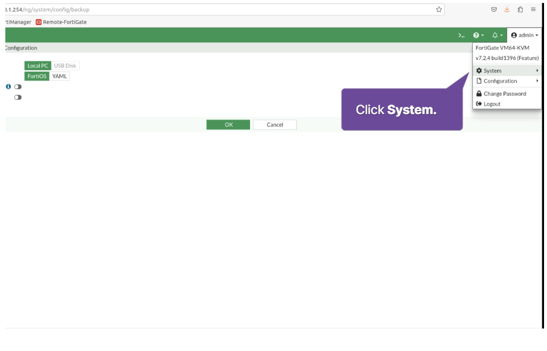This screenshot has width=547, height=351.
Task: Choose Change Password from the admin menu
Action: pyautogui.click(x=507, y=93)
